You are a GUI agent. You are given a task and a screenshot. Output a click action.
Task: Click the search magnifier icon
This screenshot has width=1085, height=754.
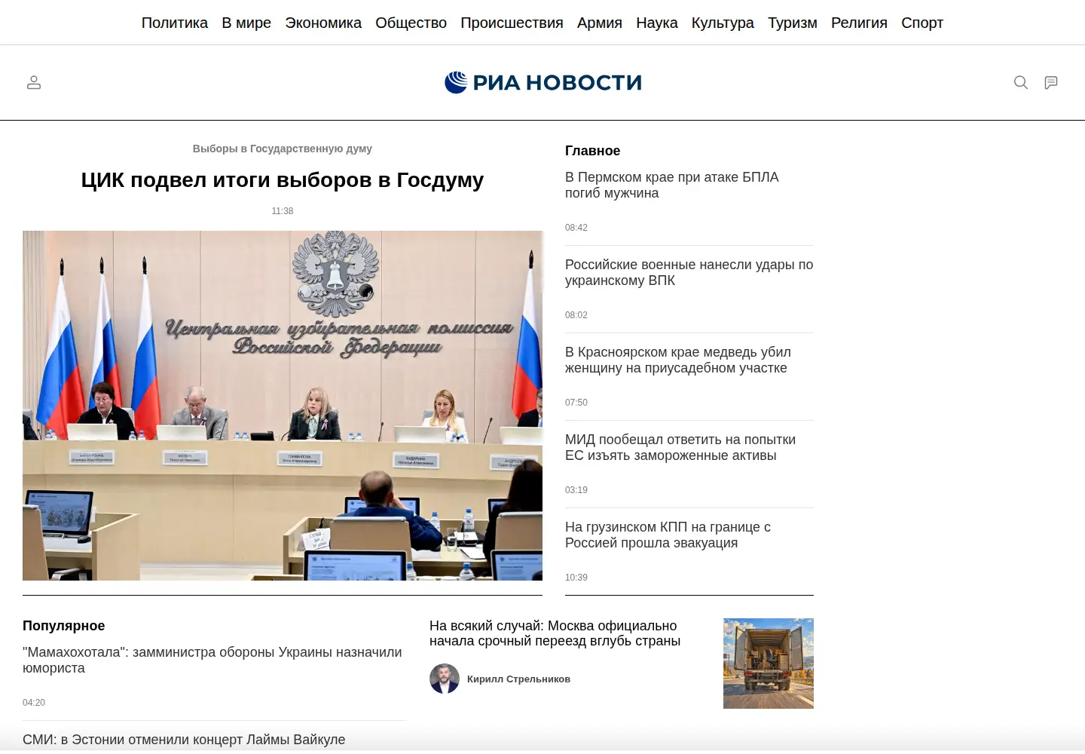tap(1021, 82)
